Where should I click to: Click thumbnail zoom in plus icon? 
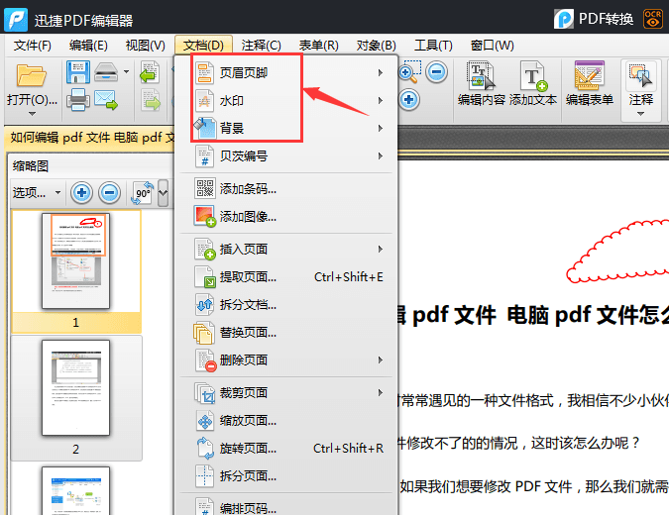(81, 193)
